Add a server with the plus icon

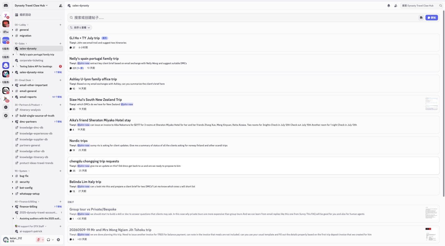point(6,107)
